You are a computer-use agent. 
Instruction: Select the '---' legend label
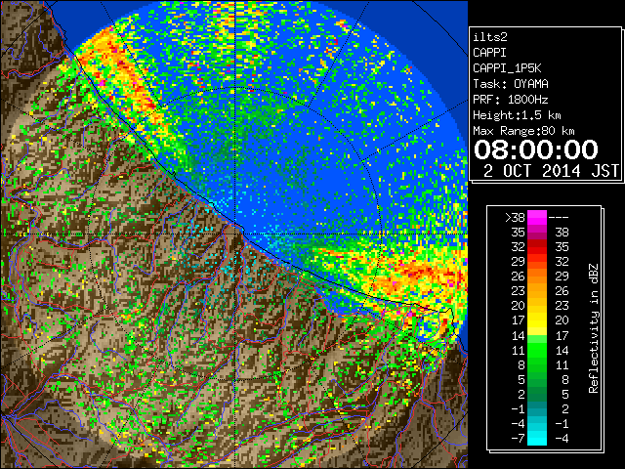pos(559,218)
